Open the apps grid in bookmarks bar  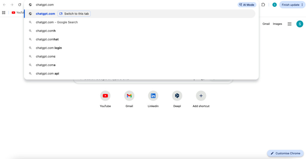point(4,13)
